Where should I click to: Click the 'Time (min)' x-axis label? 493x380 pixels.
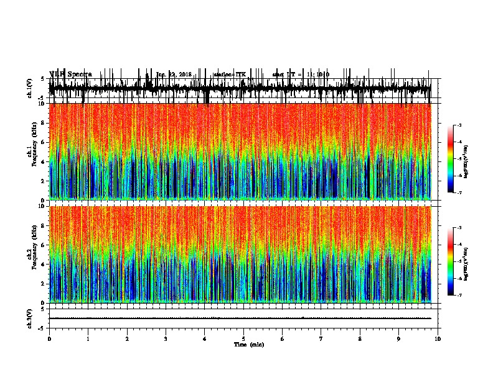click(x=249, y=345)
